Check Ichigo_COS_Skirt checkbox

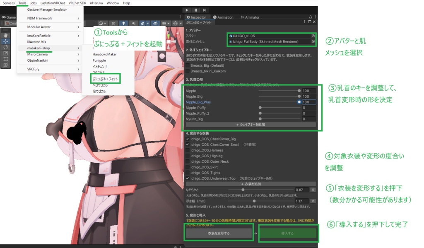click(188, 167)
